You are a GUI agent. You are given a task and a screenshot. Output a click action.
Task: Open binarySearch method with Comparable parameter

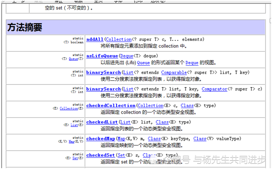(x=104, y=72)
